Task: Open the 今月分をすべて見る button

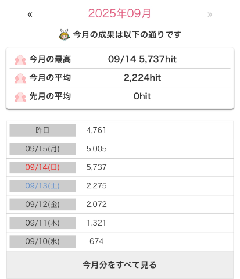Action: (x=120, y=264)
